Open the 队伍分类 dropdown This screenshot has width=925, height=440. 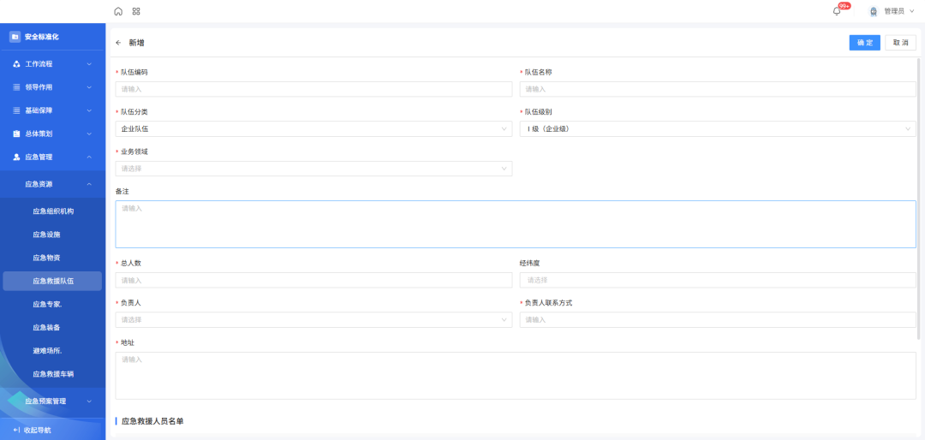pos(313,129)
